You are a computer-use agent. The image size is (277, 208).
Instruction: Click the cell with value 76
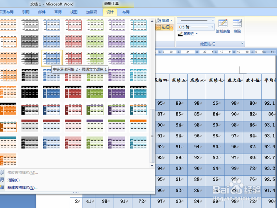click(x=253, y=181)
